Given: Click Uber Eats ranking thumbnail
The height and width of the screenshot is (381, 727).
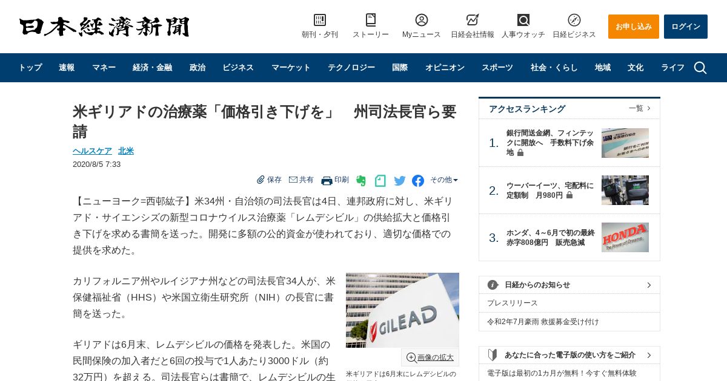Looking at the screenshot, I should (625, 190).
